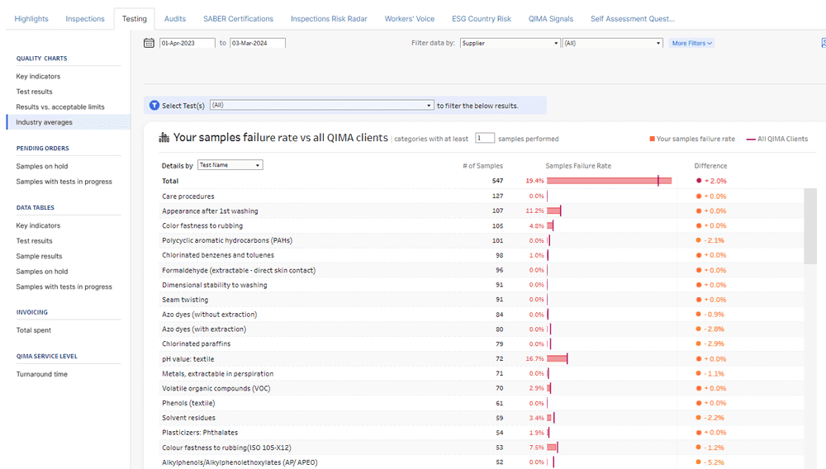
Task: Click the orange dot in pH value: textile row
Action: point(699,359)
